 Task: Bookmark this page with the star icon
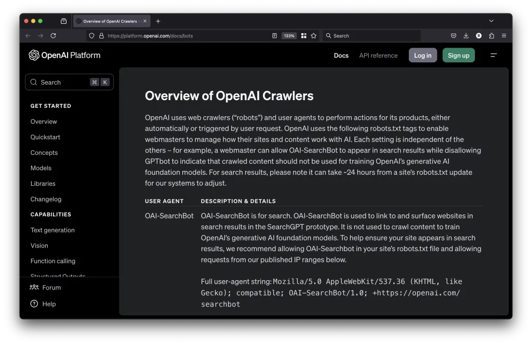coord(314,36)
